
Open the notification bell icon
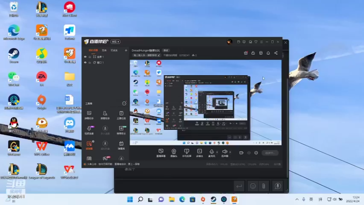point(268,53)
